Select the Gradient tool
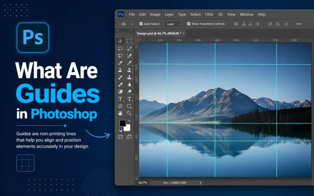 (120, 92)
